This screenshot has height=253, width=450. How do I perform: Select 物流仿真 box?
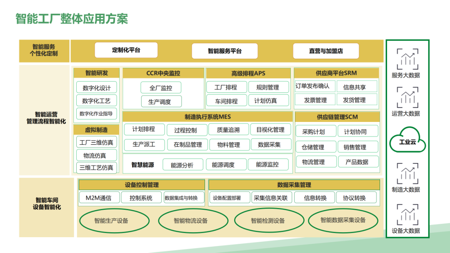click(x=97, y=155)
